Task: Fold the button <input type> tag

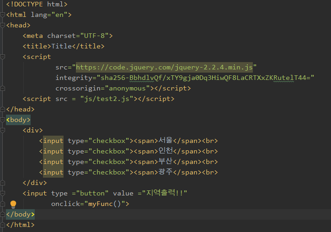Action: (x=2, y=193)
